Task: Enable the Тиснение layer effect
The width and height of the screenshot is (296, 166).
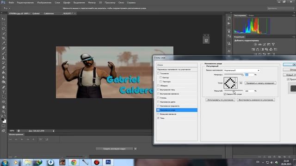Action: (x=158, y=73)
